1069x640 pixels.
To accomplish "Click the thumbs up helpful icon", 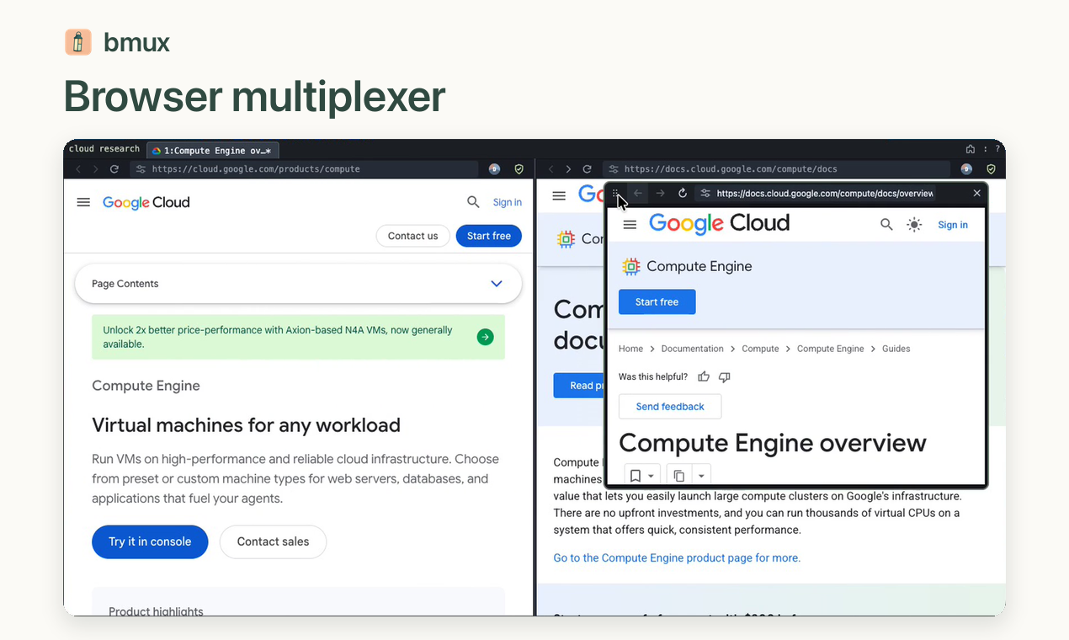I will point(704,376).
